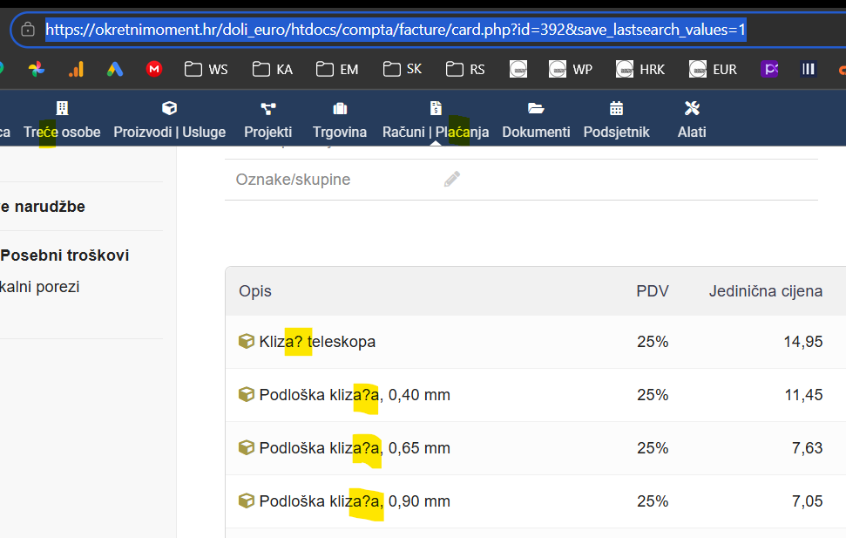Open the Alati tools menu
846x538 pixels.
click(692, 120)
